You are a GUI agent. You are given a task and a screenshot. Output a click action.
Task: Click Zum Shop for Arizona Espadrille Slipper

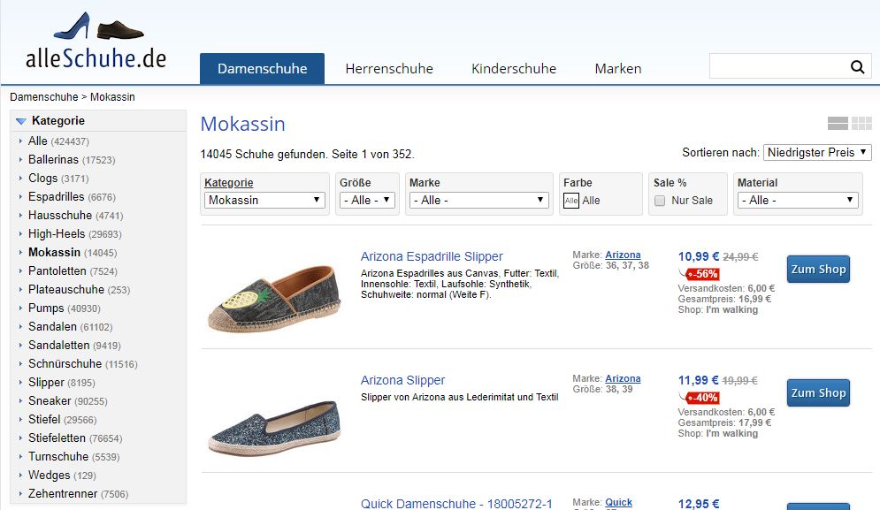point(818,270)
